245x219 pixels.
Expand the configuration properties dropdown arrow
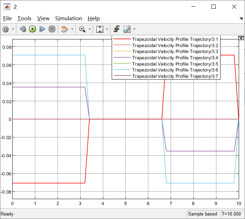click(x=13, y=29)
